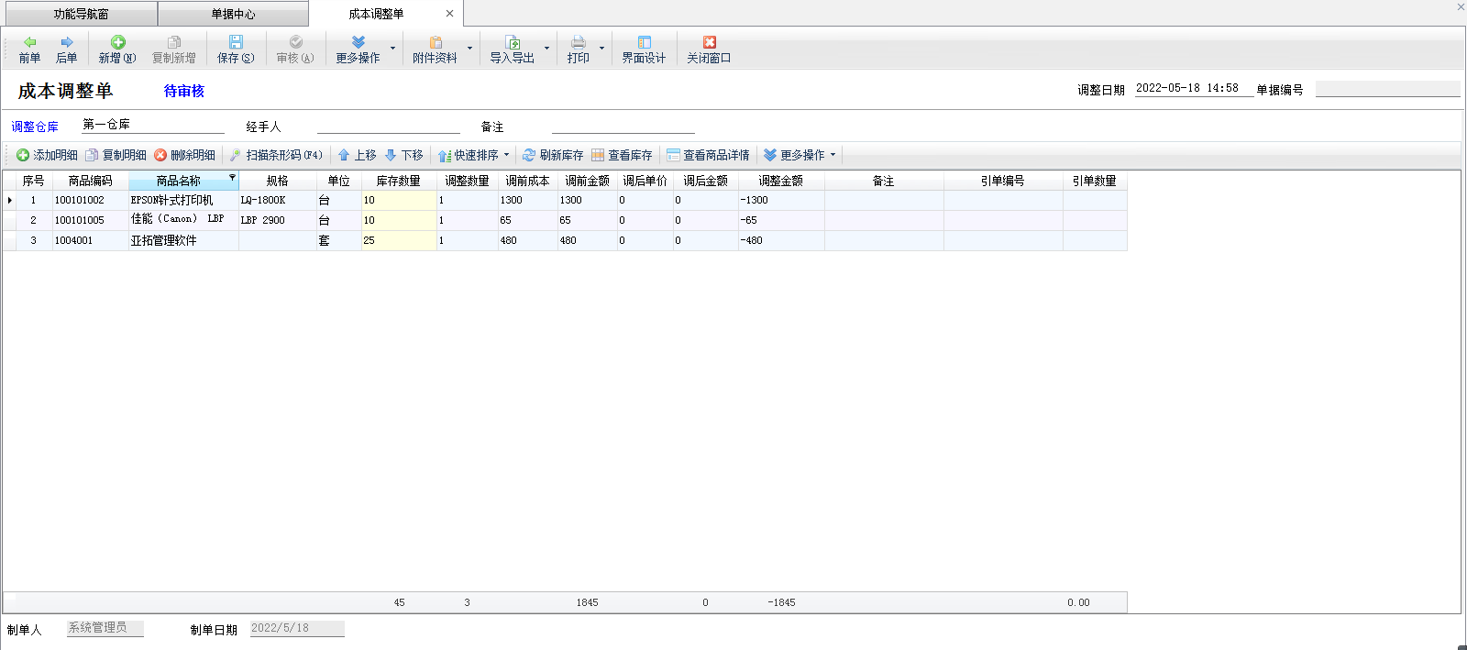Click the 调整仓库 link label
Viewport: 1467px width, 650px height.
(x=35, y=127)
